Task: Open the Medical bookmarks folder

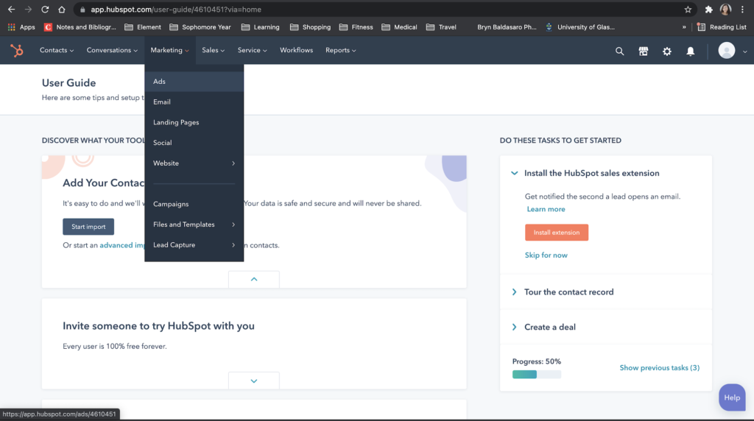Action: (x=399, y=27)
